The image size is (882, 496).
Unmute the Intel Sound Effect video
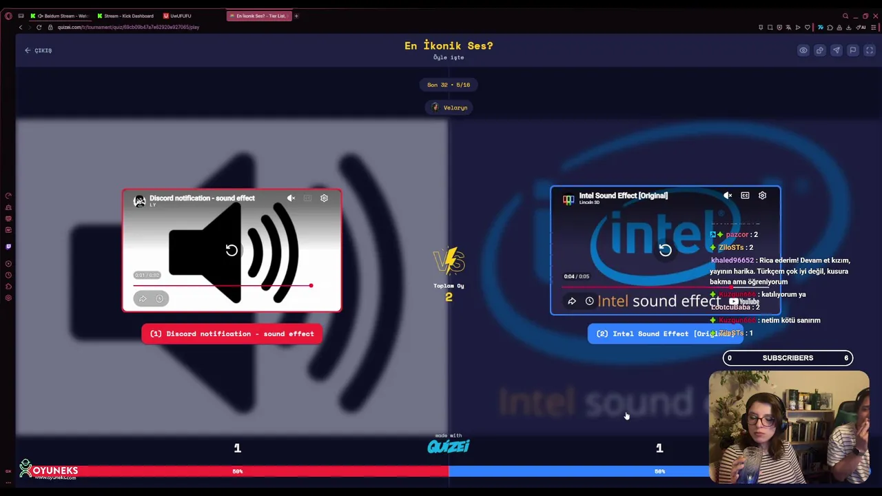(728, 196)
